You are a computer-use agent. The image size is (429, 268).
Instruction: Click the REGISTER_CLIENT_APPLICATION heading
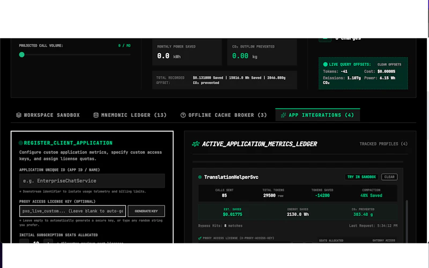pyautogui.click(x=68, y=143)
